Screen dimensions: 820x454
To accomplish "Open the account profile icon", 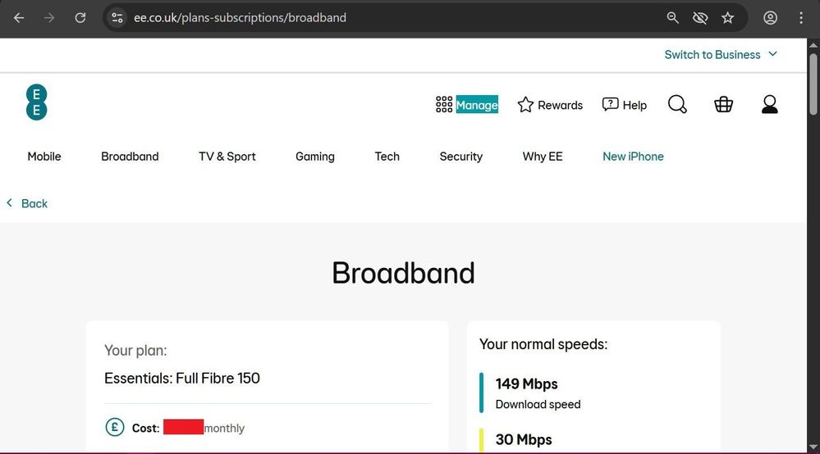I will [769, 105].
